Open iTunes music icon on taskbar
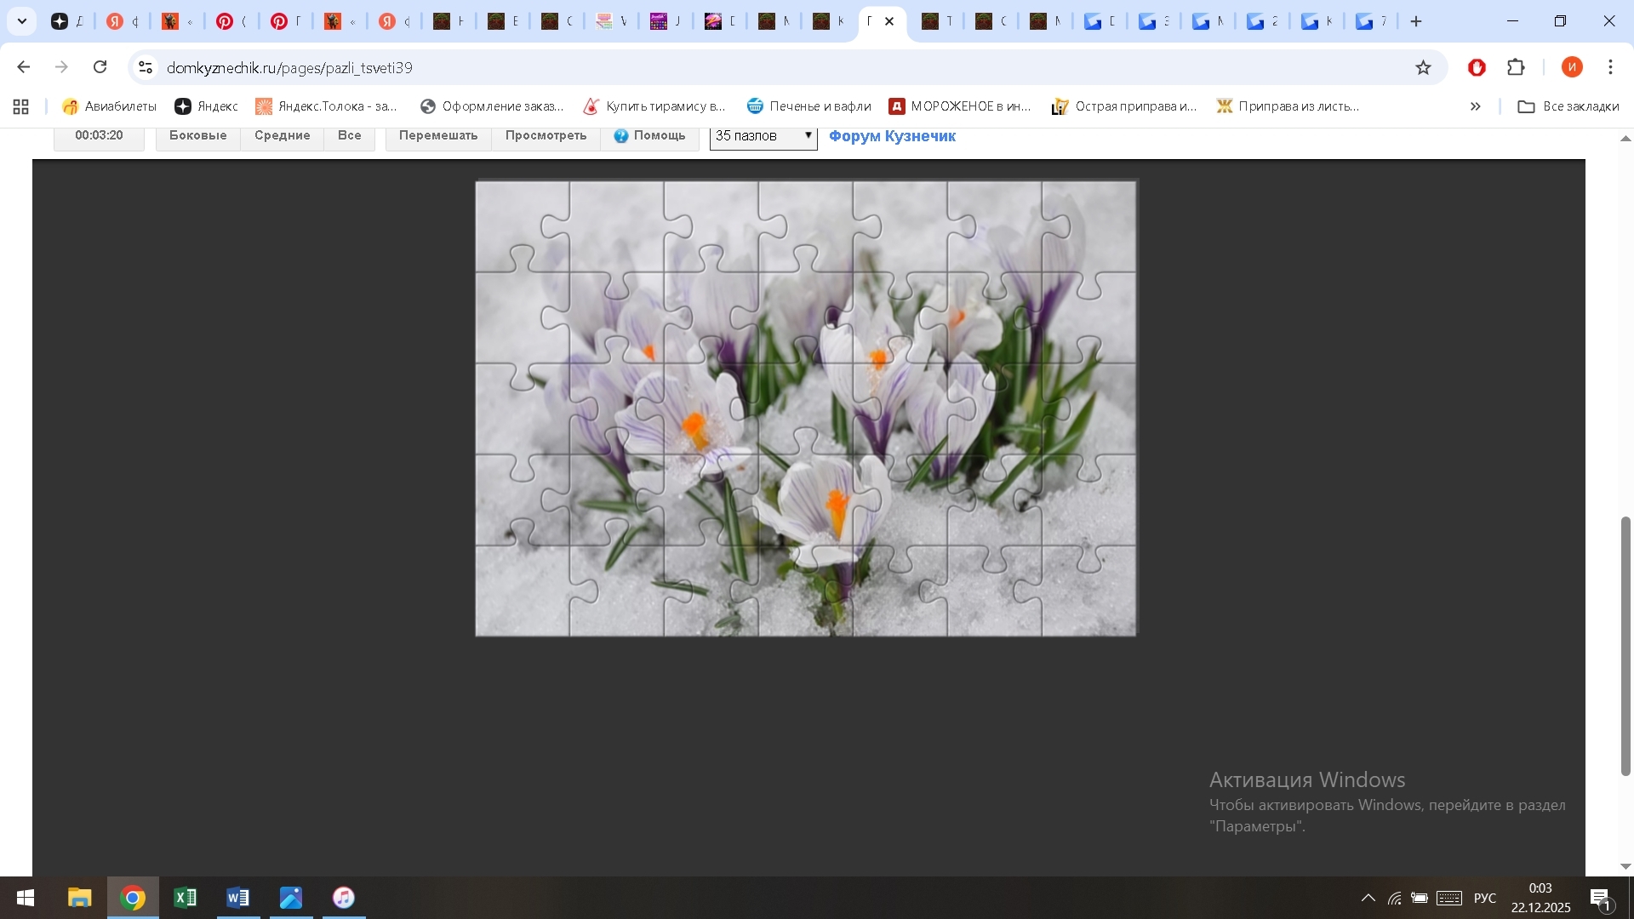This screenshot has width=1634, height=919. coord(344,898)
